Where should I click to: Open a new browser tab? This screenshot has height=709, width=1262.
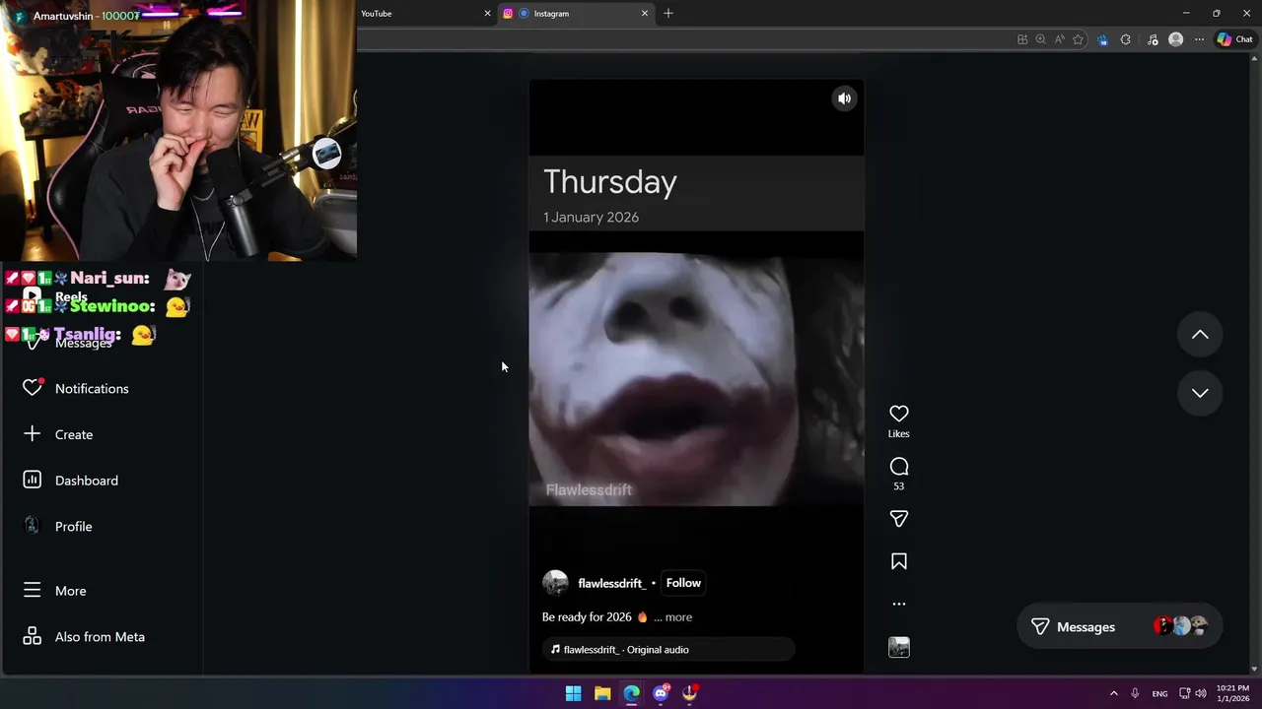[x=668, y=14]
